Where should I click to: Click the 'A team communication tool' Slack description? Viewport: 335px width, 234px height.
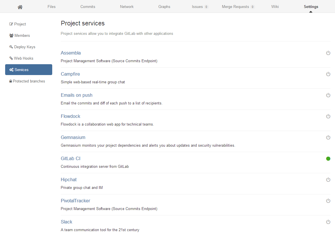pos(100,230)
